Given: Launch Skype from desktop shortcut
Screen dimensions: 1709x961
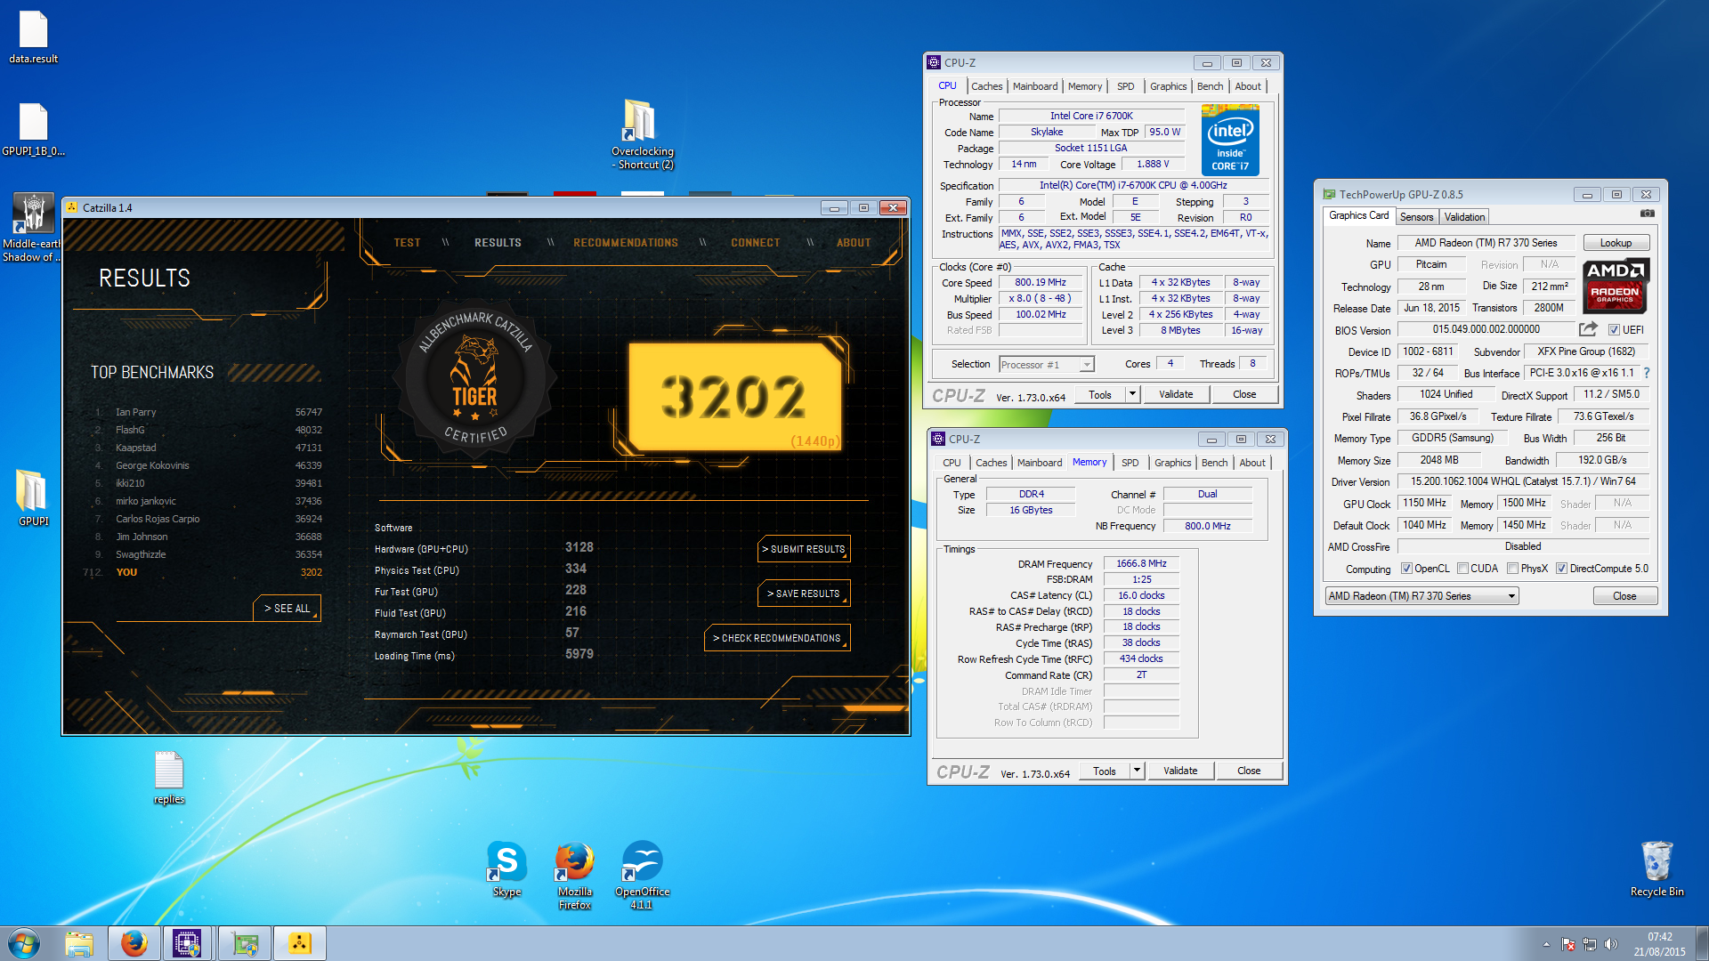Looking at the screenshot, I should 506,869.
